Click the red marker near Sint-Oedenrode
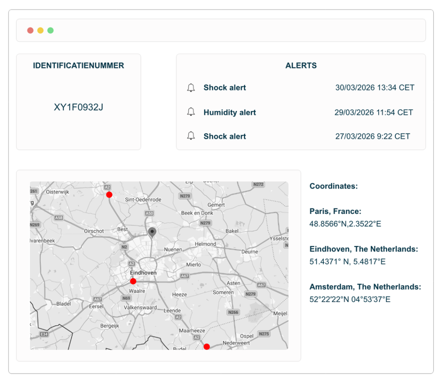Viewport: 442px width, 381px height. (x=109, y=195)
